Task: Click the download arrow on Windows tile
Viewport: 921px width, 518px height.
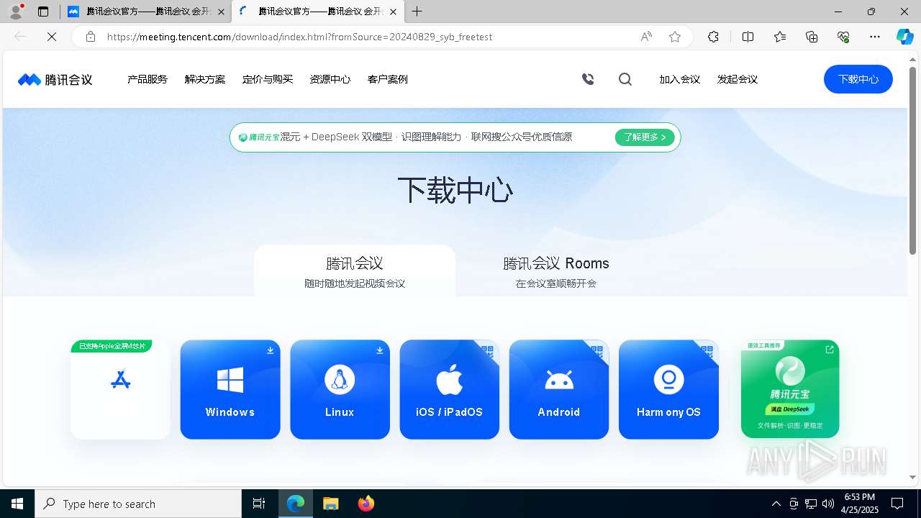Action: coord(271,350)
